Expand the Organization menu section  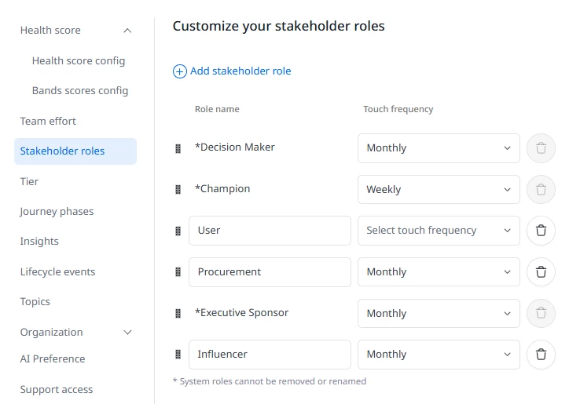(127, 333)
